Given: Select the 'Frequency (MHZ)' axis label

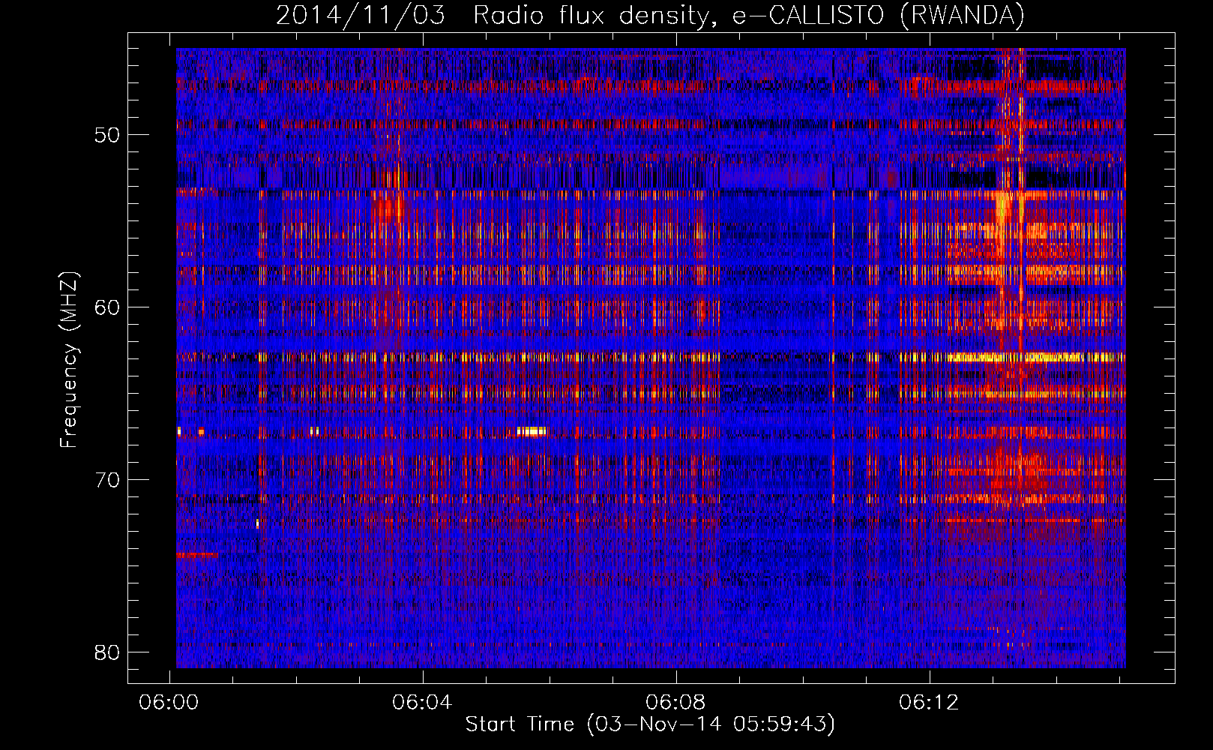Looking at the screenshot, I should coord(69,360).
